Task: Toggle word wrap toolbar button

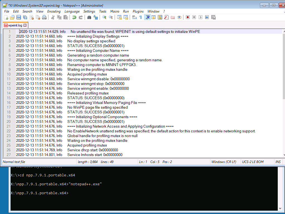Action: point(134,17)
